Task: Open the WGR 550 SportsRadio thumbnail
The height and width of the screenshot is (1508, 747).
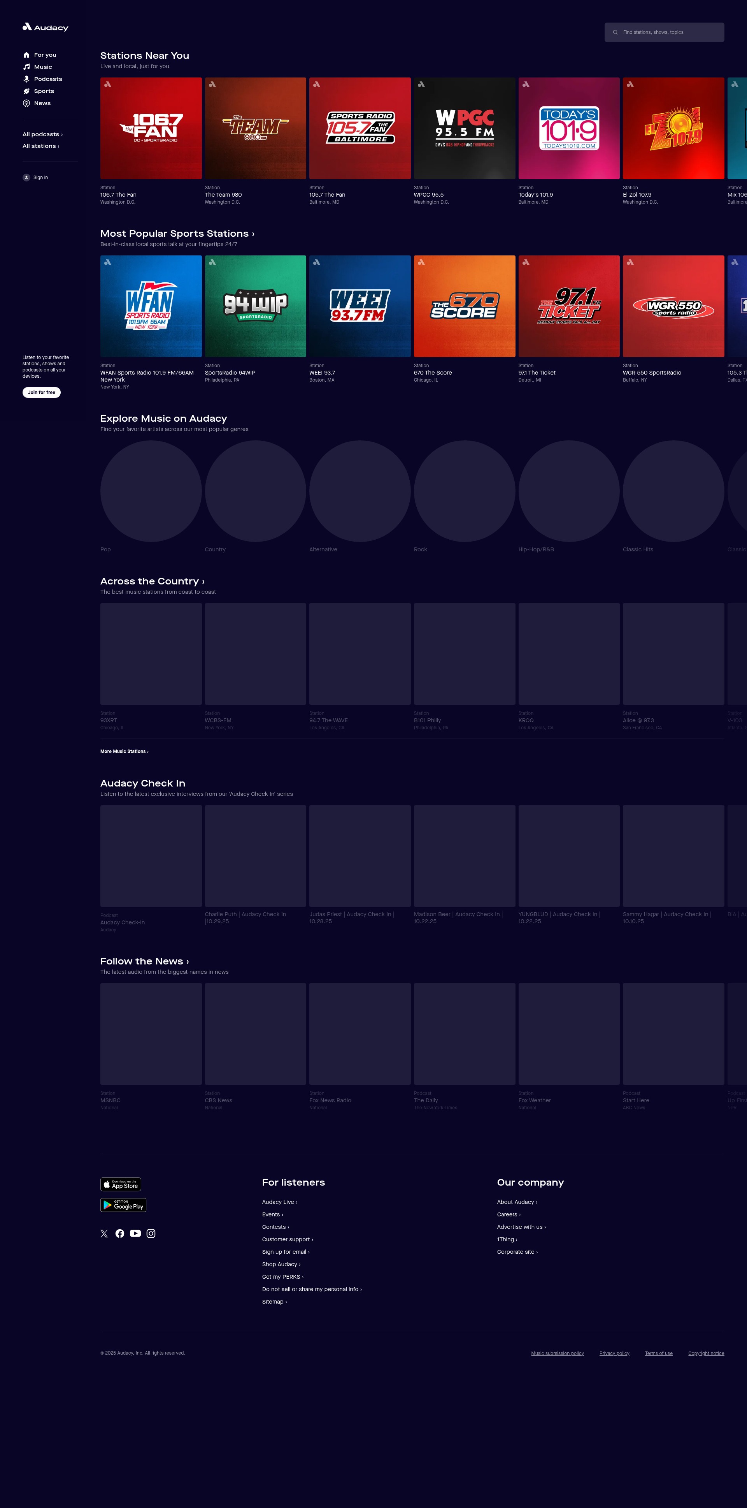Action: coord(673,306)
